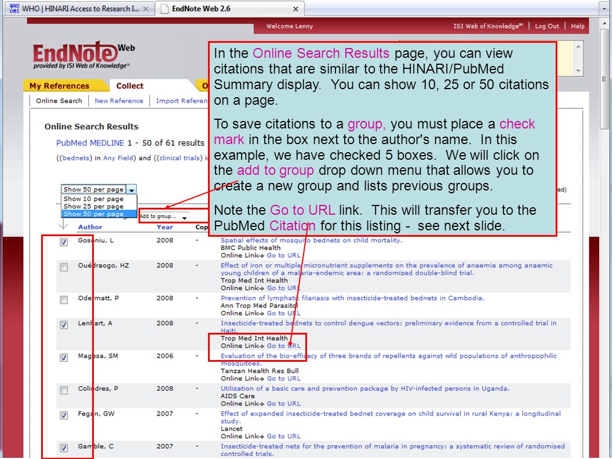
Task: Toggle the Magesa, SM checkbox
Action: coord(64,358)
